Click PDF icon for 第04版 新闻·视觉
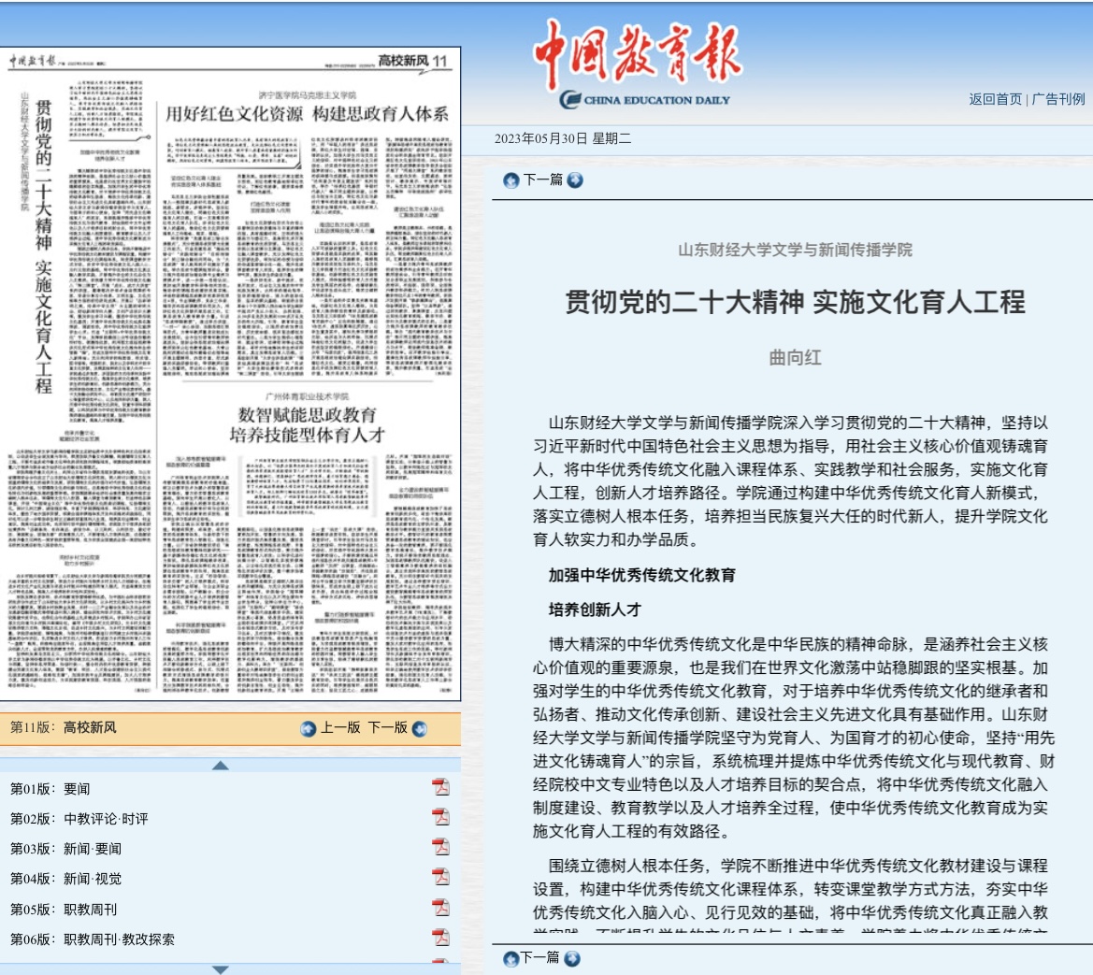The image size is (1093, 975). pos(440,878)
